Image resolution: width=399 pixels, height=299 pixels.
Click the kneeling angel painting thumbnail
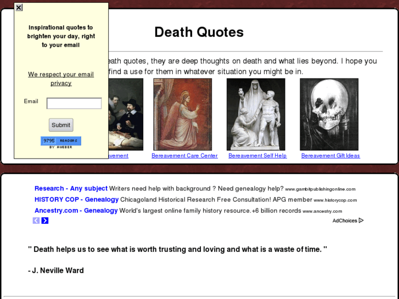pos(182,114)
